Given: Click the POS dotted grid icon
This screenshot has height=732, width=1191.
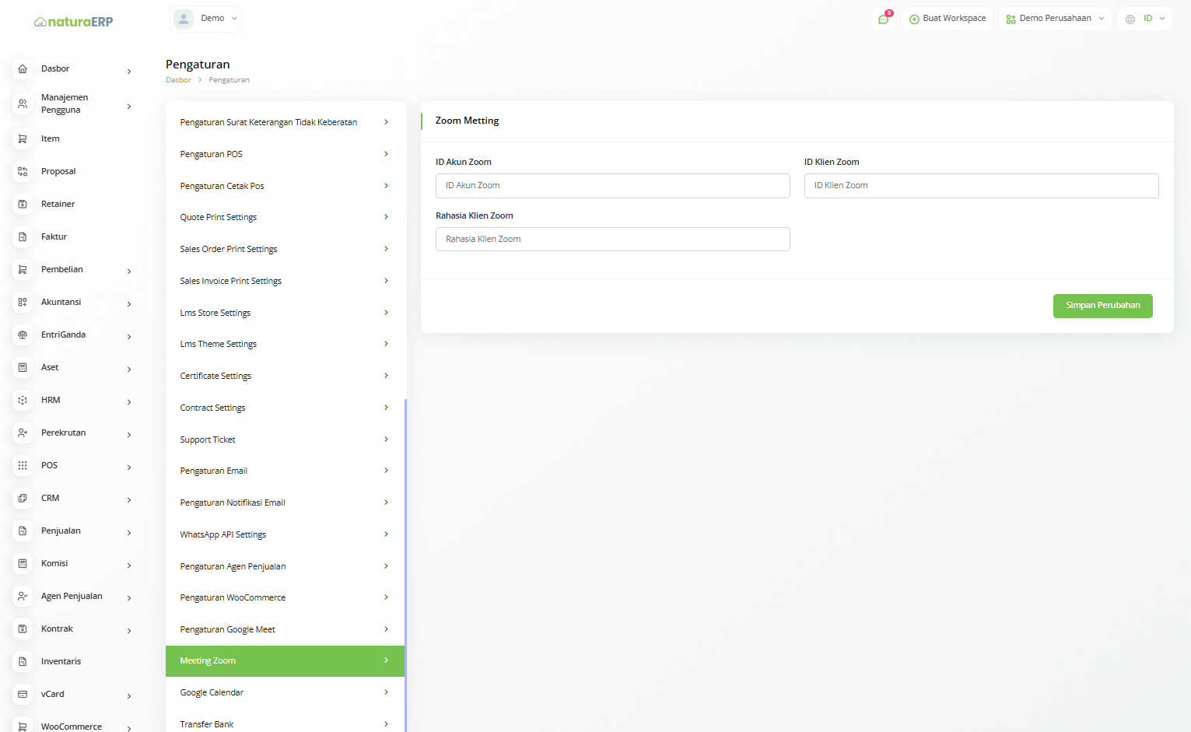Looking at the screenshot, I should point(23,465).
